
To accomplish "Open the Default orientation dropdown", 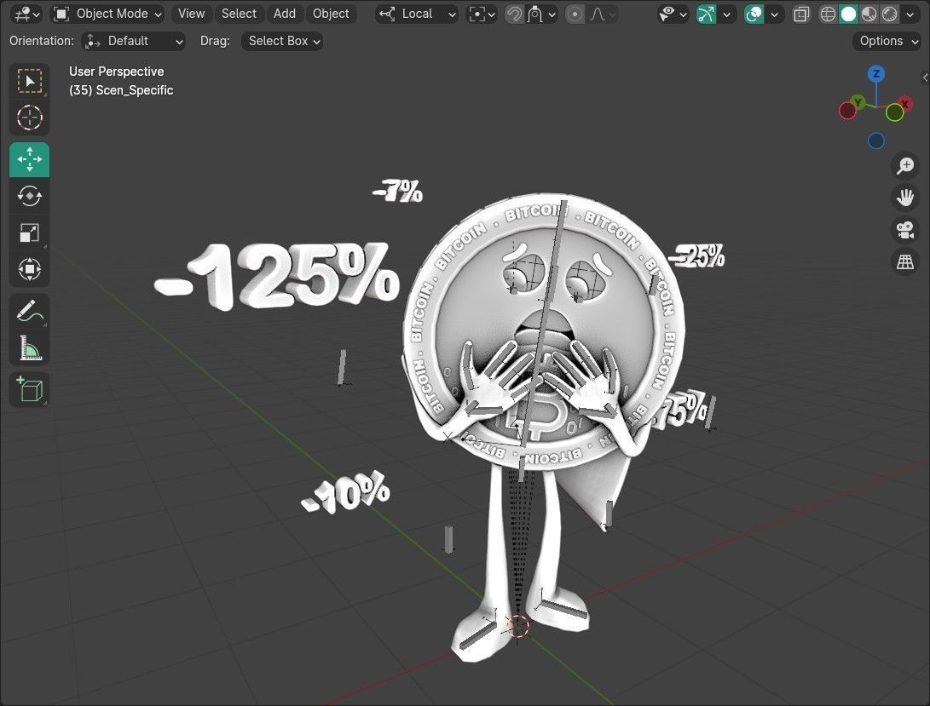I will point(134,41).
